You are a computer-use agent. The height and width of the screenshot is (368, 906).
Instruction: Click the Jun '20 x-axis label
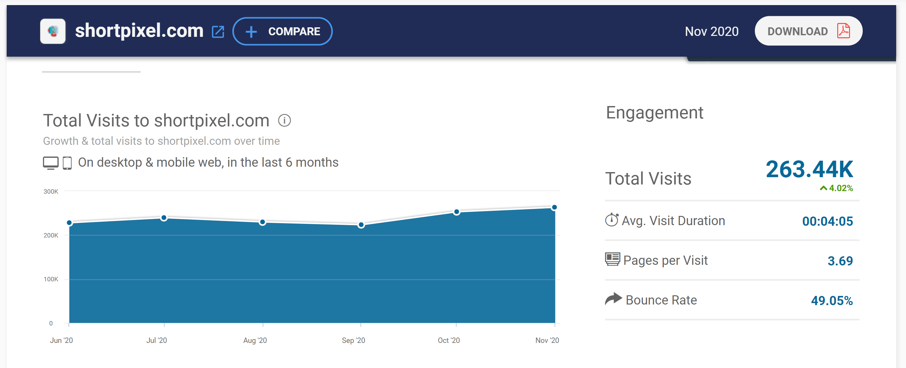click(x=61, y=340)
